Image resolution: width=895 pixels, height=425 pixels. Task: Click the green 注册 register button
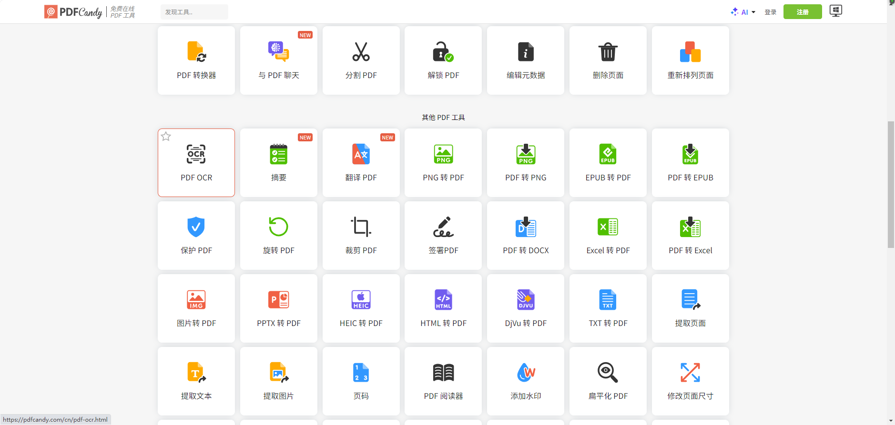[x=802, y=12]
